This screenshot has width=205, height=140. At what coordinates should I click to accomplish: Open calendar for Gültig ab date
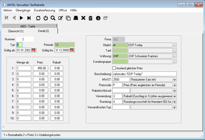pos(33,51)
